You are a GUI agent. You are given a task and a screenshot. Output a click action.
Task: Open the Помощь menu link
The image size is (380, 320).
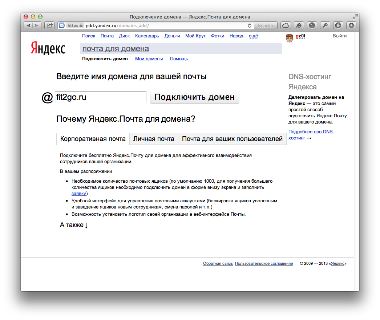click(x=179, y=59)
